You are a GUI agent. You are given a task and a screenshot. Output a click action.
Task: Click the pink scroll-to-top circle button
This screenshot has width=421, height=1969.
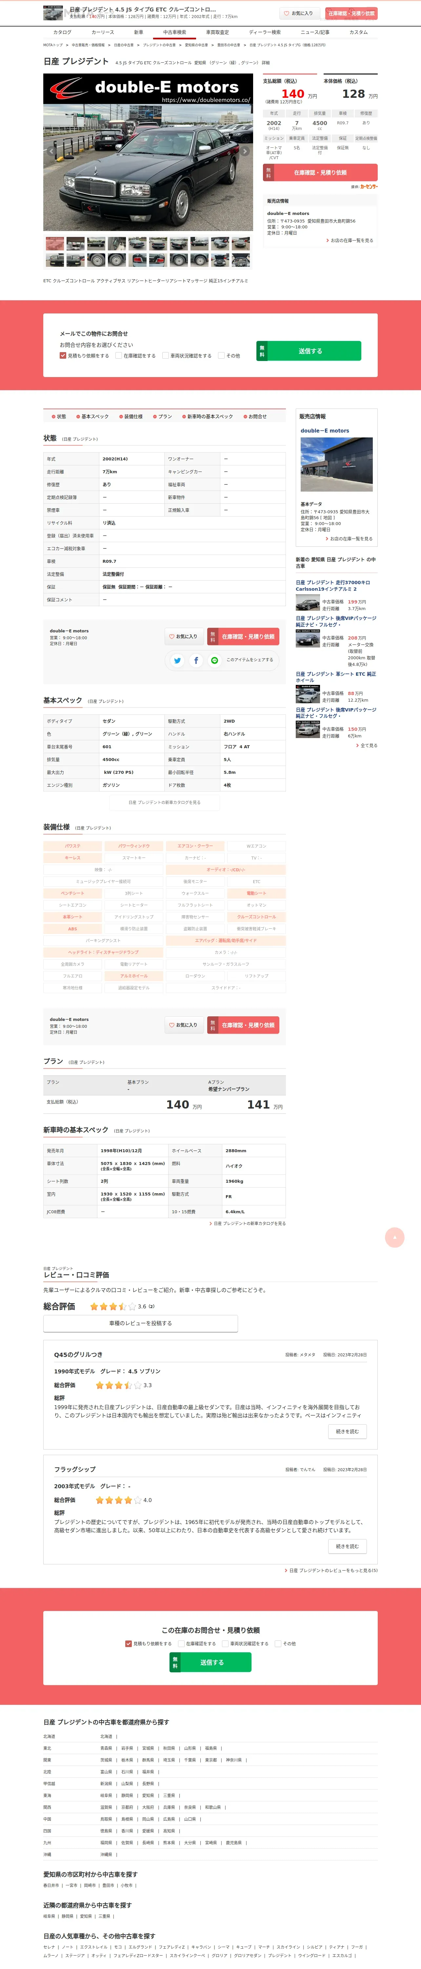[x=394, y=1238]
